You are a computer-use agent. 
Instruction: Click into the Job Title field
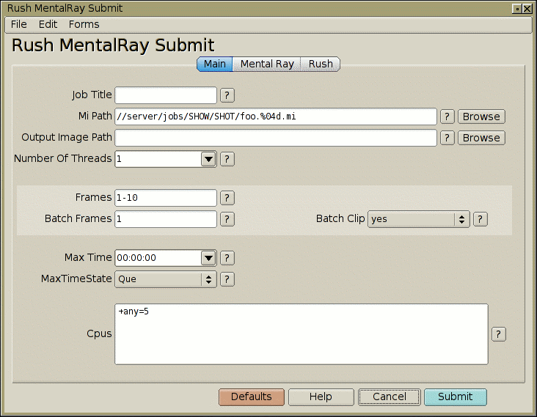tap(166, 95)
